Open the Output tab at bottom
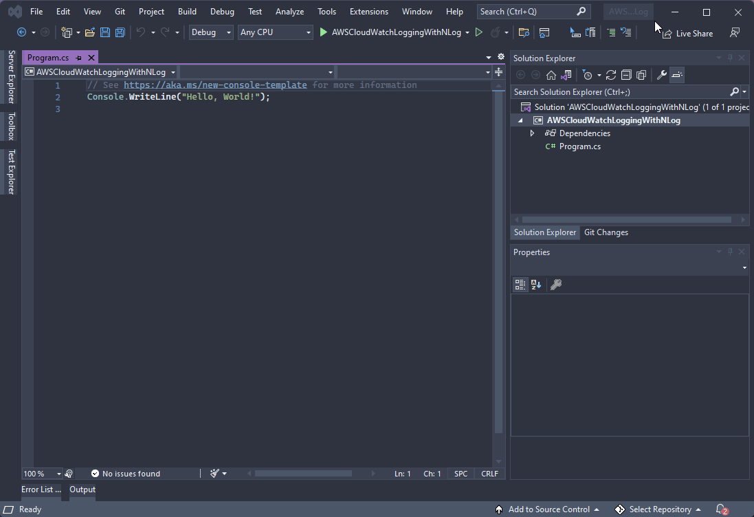This screenshot has width=754, height=517. pos(82,489)
